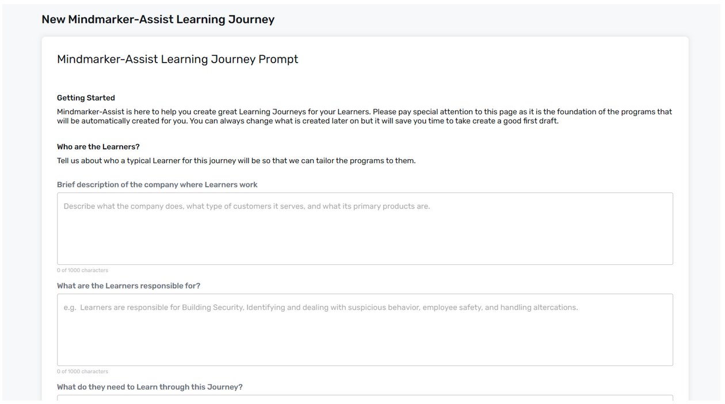This screenshot has height=404, width=725.
Task: Click the 'Tell us about who a typical Learner' sentence
Action: 236,160
